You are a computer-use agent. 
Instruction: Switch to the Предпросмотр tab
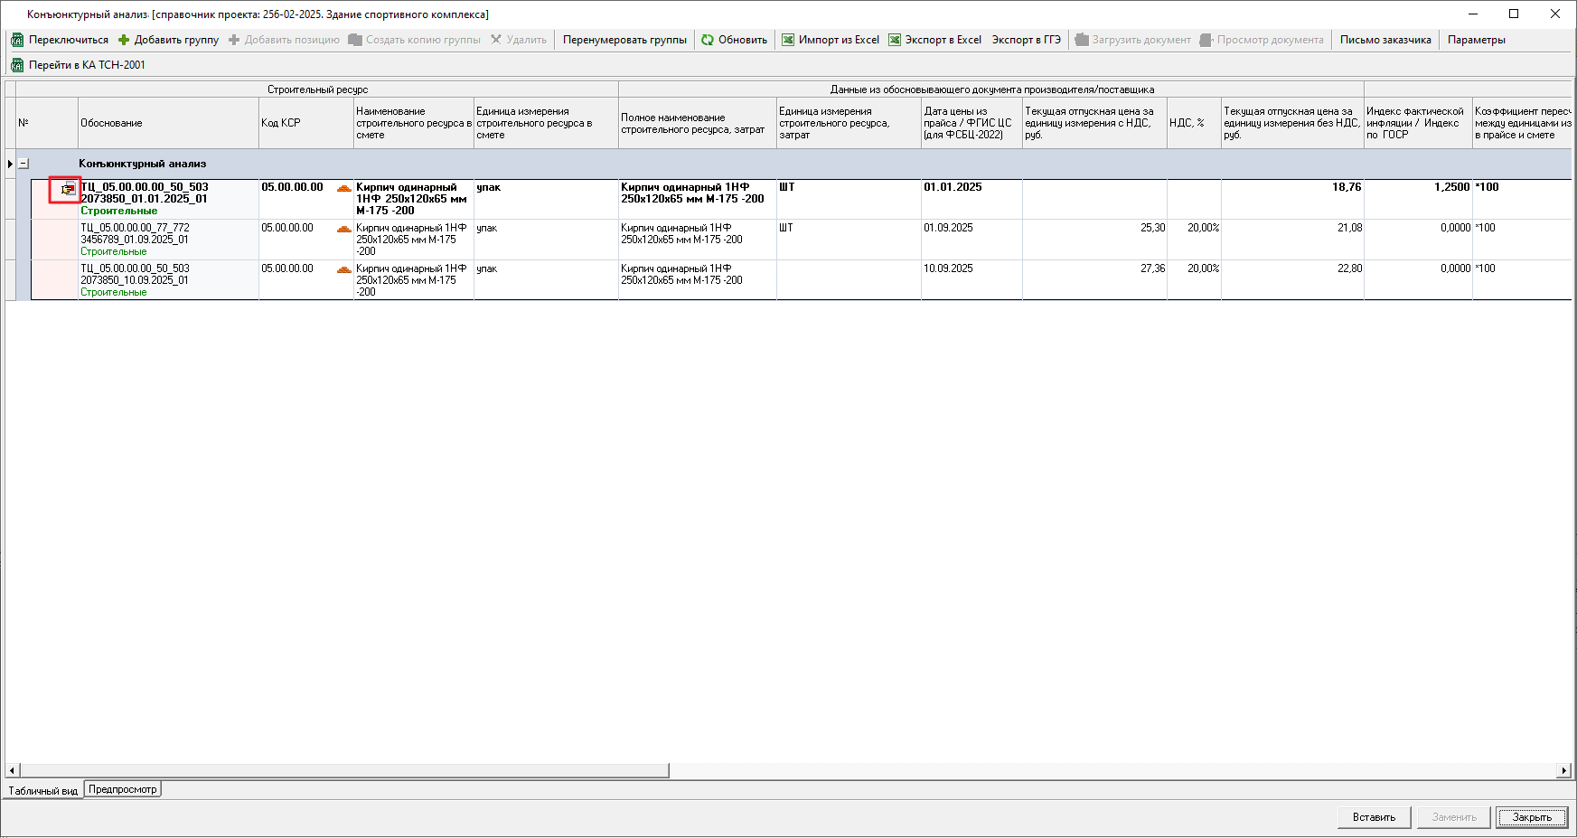point(123,789)
